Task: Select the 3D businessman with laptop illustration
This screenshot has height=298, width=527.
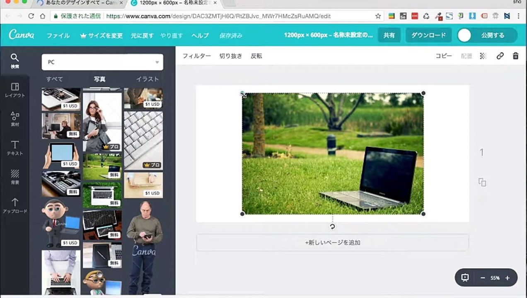Action: [61, 223]
